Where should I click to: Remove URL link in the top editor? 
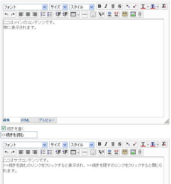(116, 14)
